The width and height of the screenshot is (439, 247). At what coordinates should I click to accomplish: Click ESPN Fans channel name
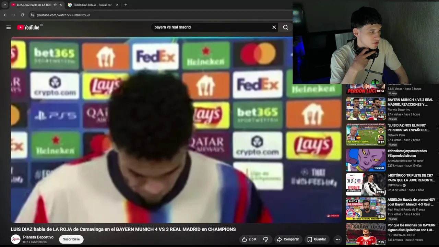click(394, 185)
